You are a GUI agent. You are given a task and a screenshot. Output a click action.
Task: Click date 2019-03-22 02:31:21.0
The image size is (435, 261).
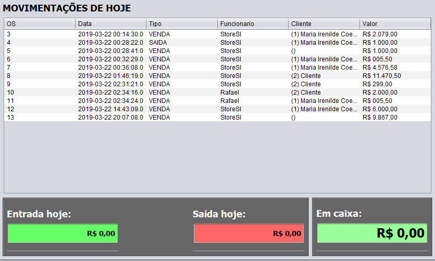(x=110, y=84)
